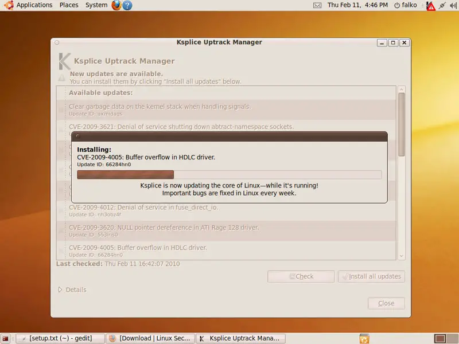Image resolution: width=459 pixels, height=344 pixels.
Task: Close the Ksplice Uptrack Manager window
Action: pyautogui.click(x=404, y=42)
